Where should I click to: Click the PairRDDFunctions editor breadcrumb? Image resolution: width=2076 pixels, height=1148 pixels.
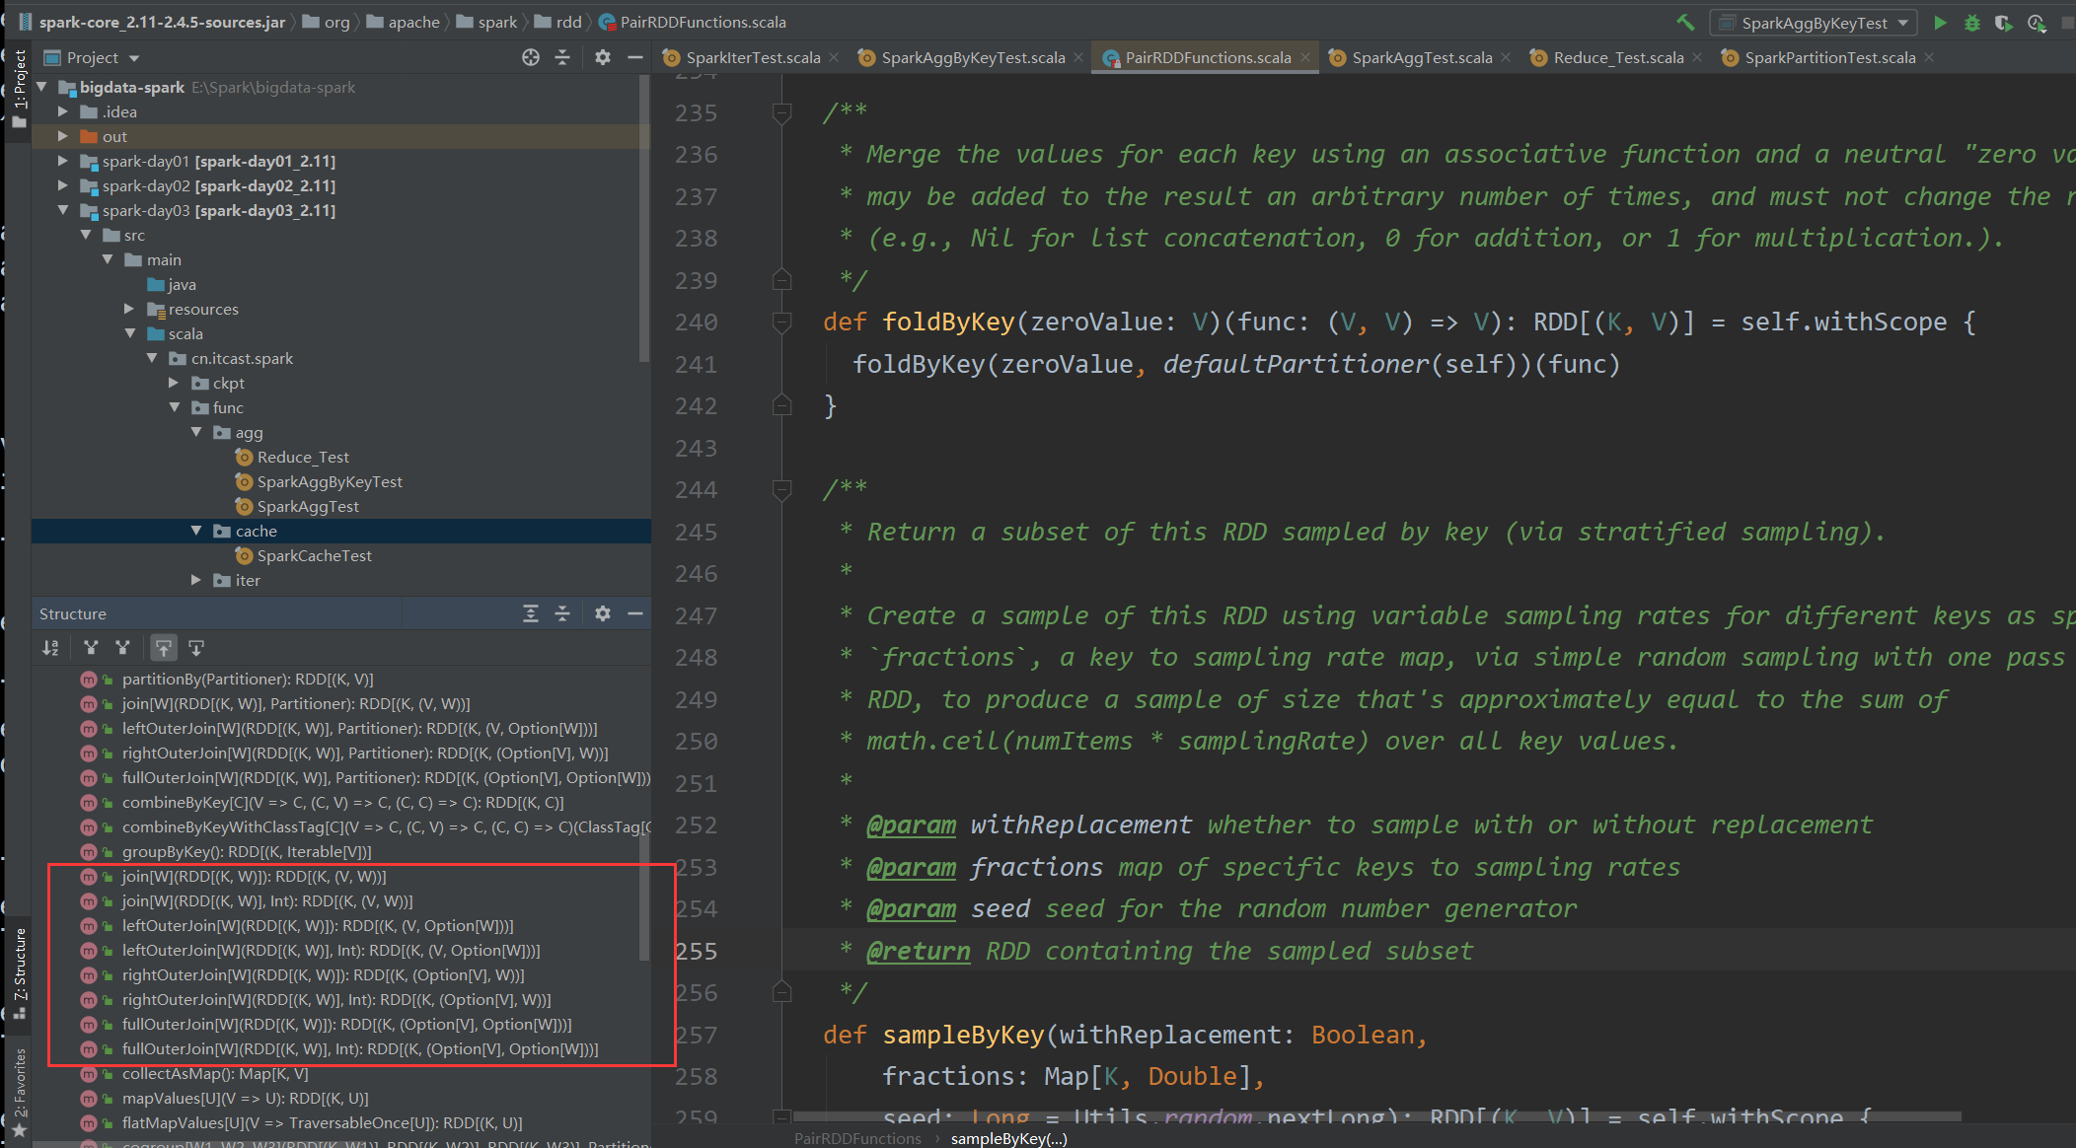857,1138
